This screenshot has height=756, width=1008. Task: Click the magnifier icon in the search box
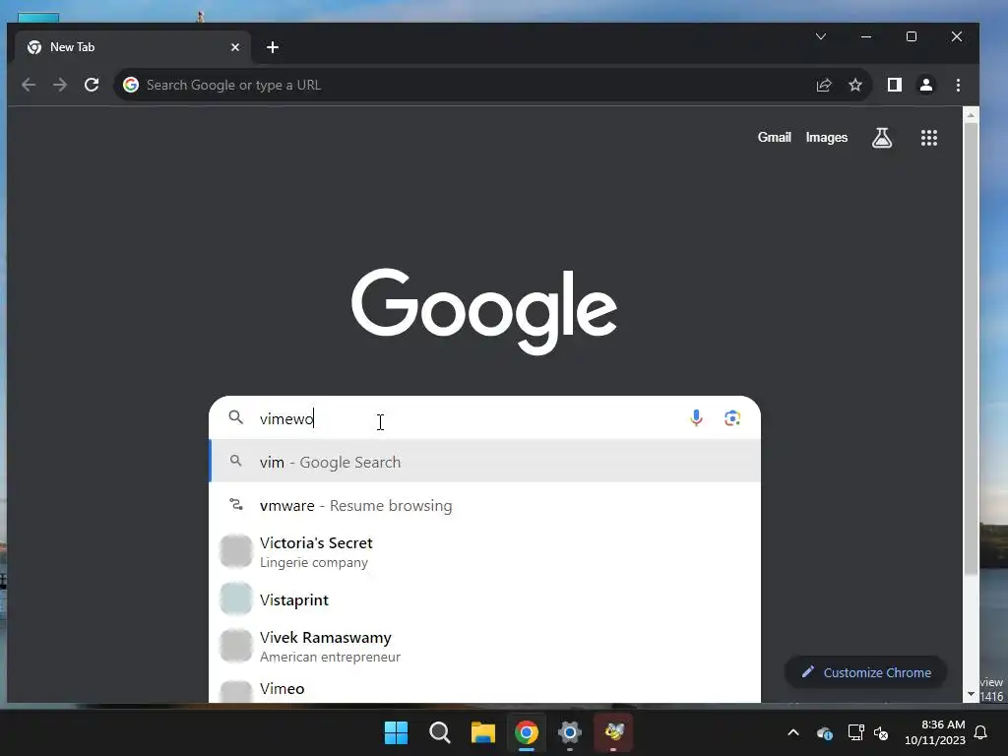click(236, 417)
